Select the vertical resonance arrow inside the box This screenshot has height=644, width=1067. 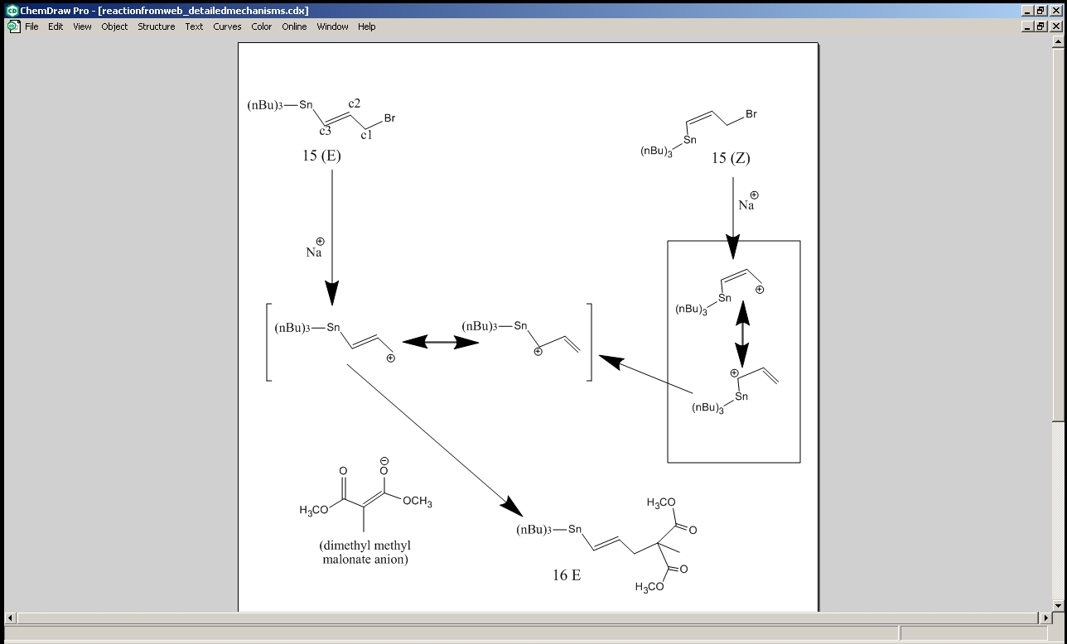(742, 334)
